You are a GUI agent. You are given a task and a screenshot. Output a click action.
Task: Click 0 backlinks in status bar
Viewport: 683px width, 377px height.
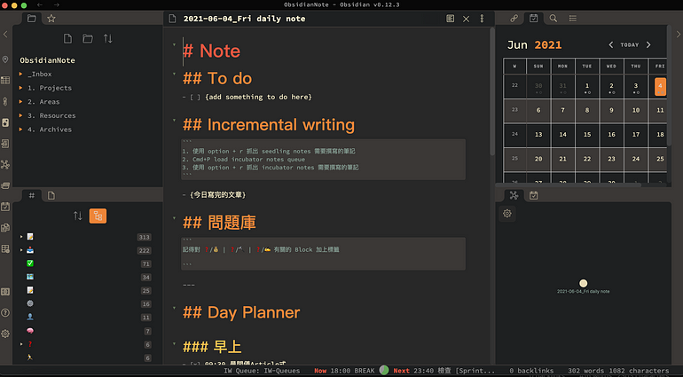(531, 371)
